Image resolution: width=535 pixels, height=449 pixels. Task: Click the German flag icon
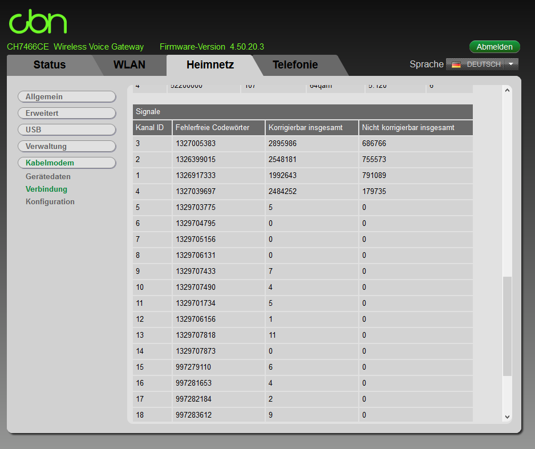coord(456,64)
